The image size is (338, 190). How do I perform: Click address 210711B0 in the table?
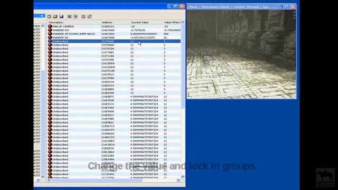click(108, 56)
